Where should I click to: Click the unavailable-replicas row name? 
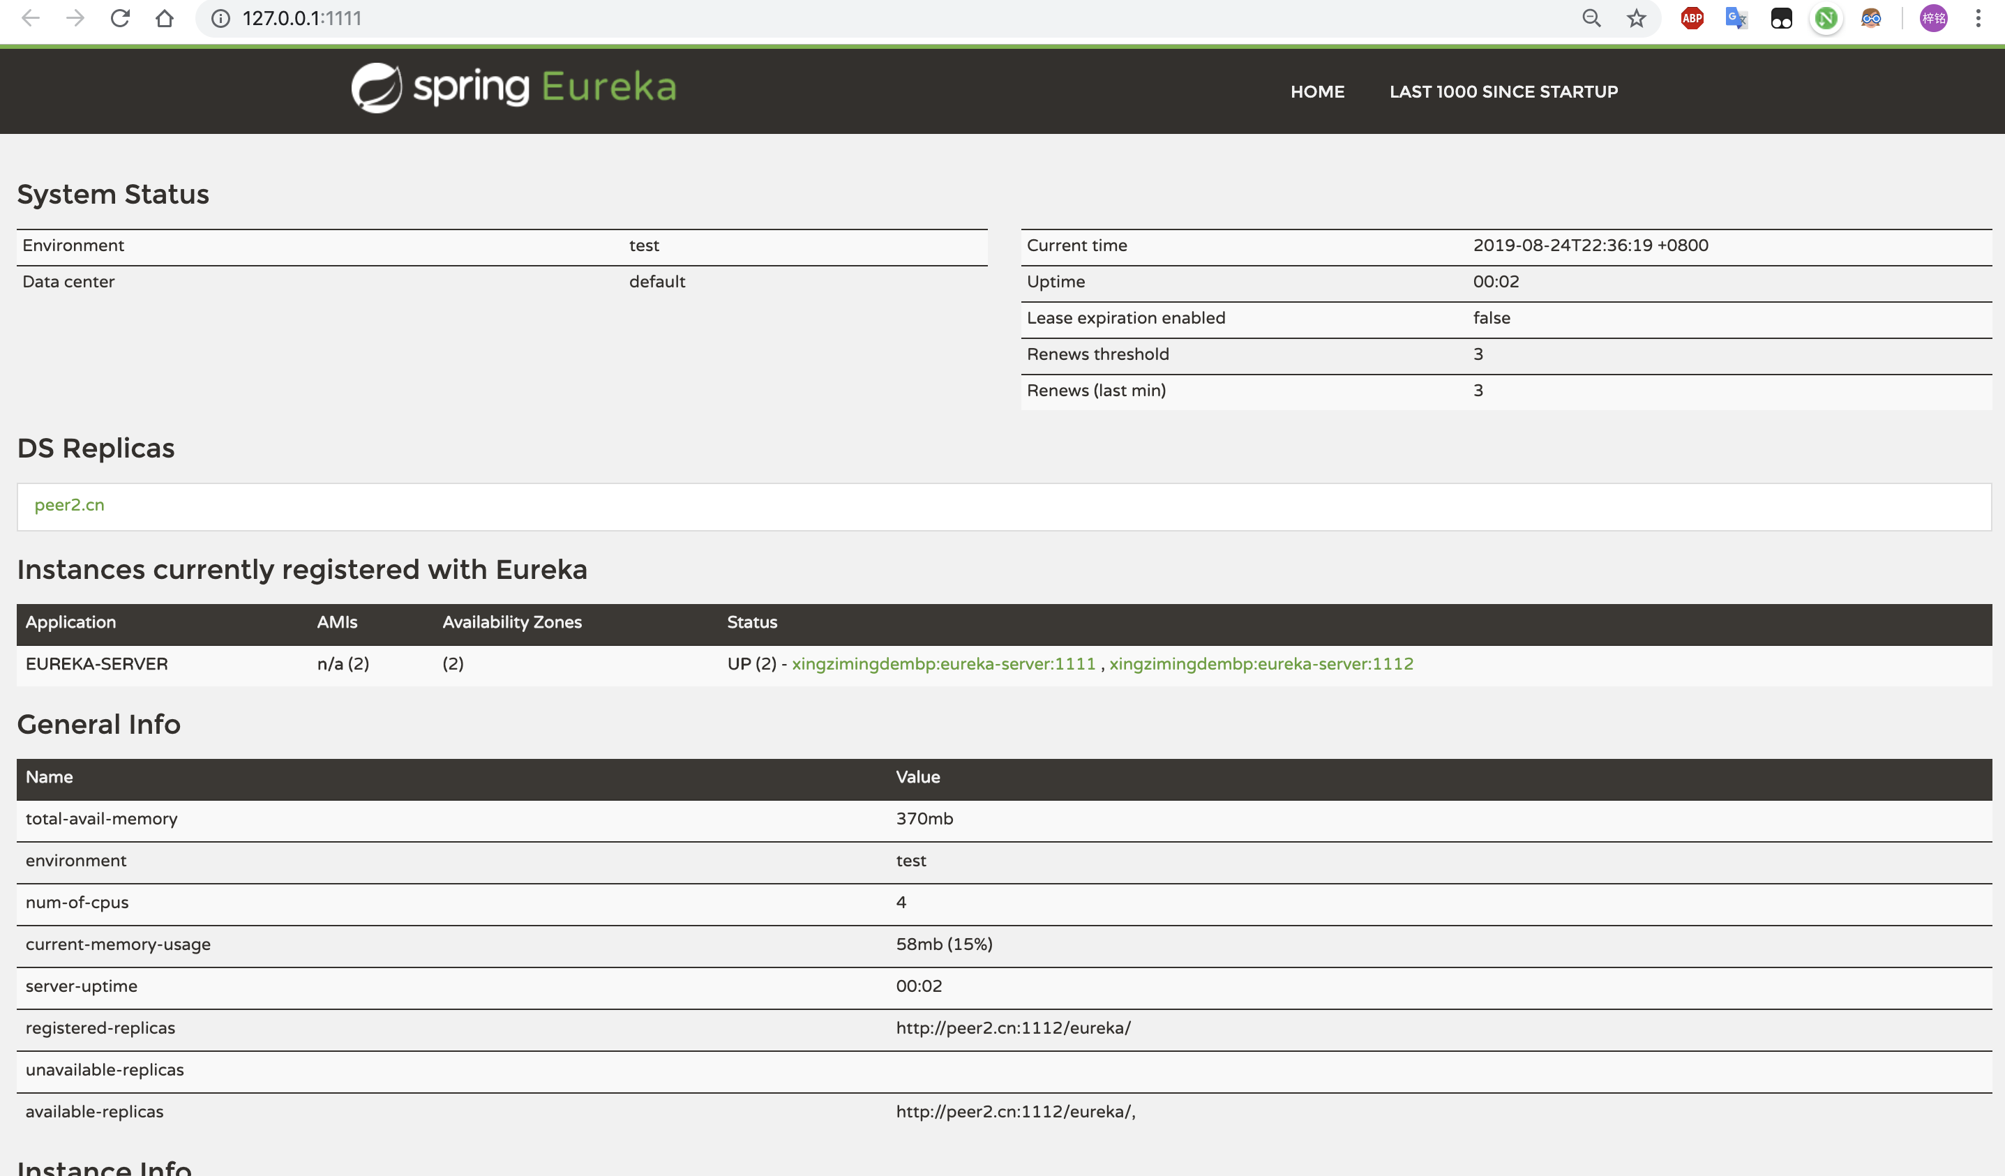coord(104,1070)
